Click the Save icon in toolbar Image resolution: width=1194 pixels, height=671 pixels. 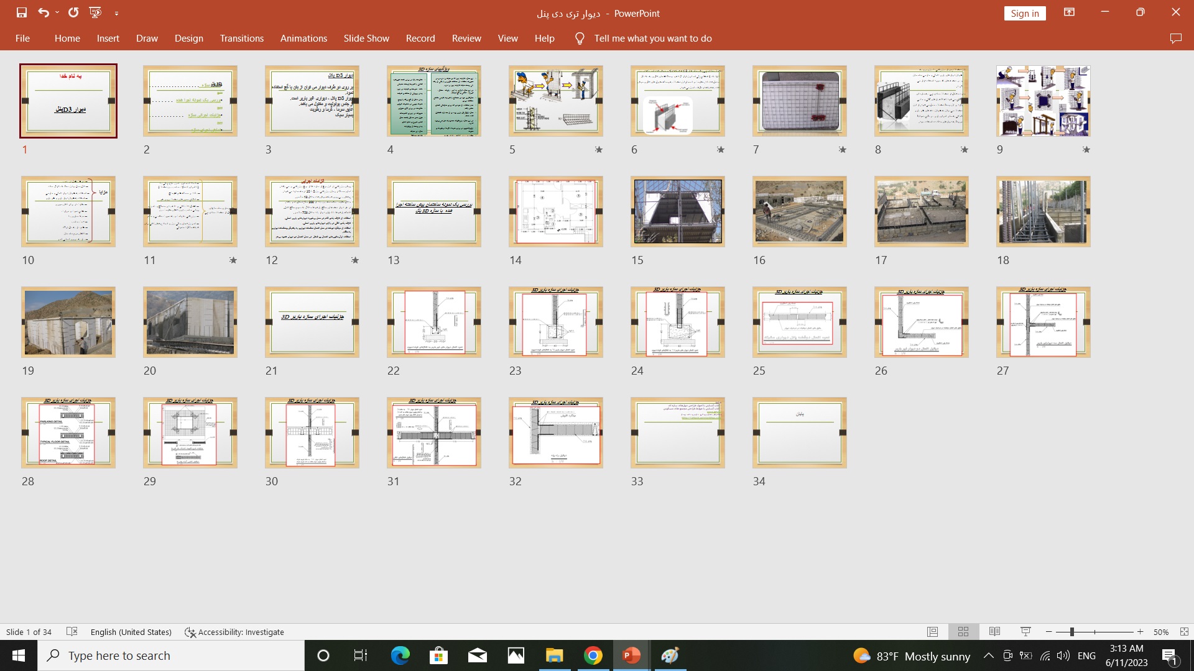(20, 12)
